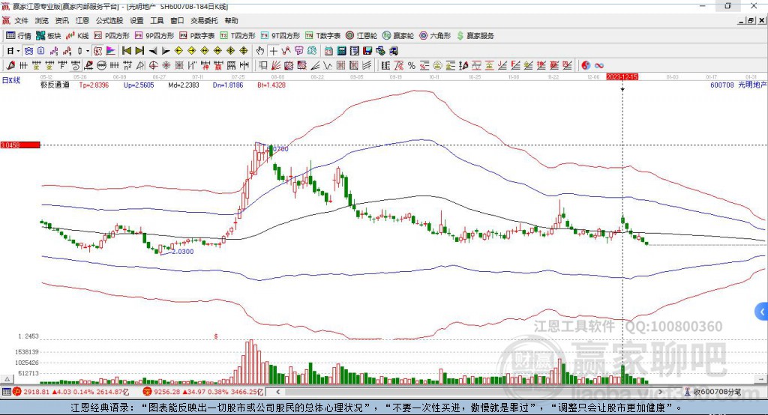Open the 板块 sector view
This screenshot has height=415, width=768.
click(49, 36)
